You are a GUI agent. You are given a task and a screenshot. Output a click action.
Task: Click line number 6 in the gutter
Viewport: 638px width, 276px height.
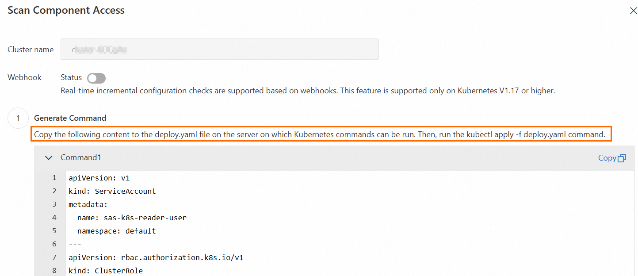(54, 244)
